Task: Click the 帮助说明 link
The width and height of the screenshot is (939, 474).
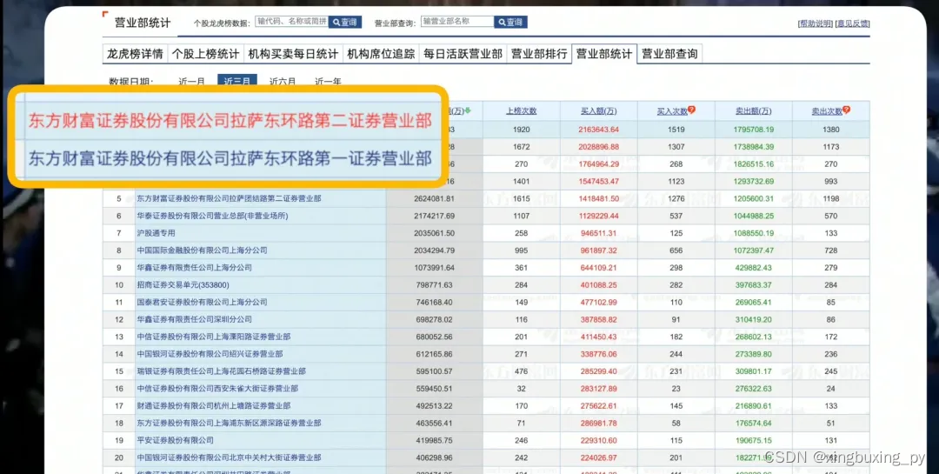Action: tap(815, 24)
